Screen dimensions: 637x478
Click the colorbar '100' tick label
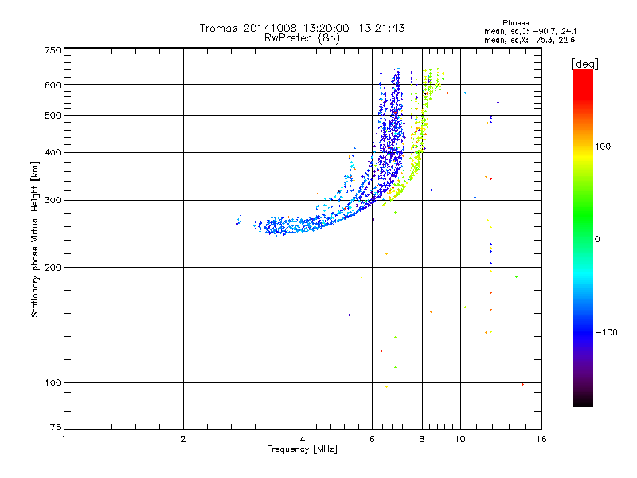(x=603, y=147)
